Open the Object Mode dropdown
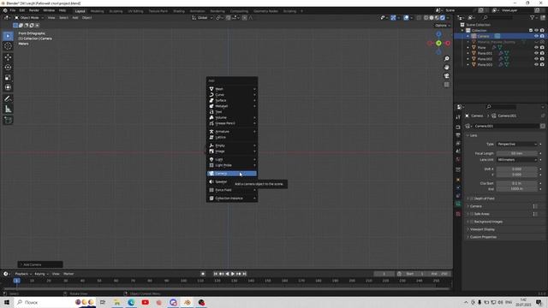The width and height of the screenshot is (548, 308). 29,17
